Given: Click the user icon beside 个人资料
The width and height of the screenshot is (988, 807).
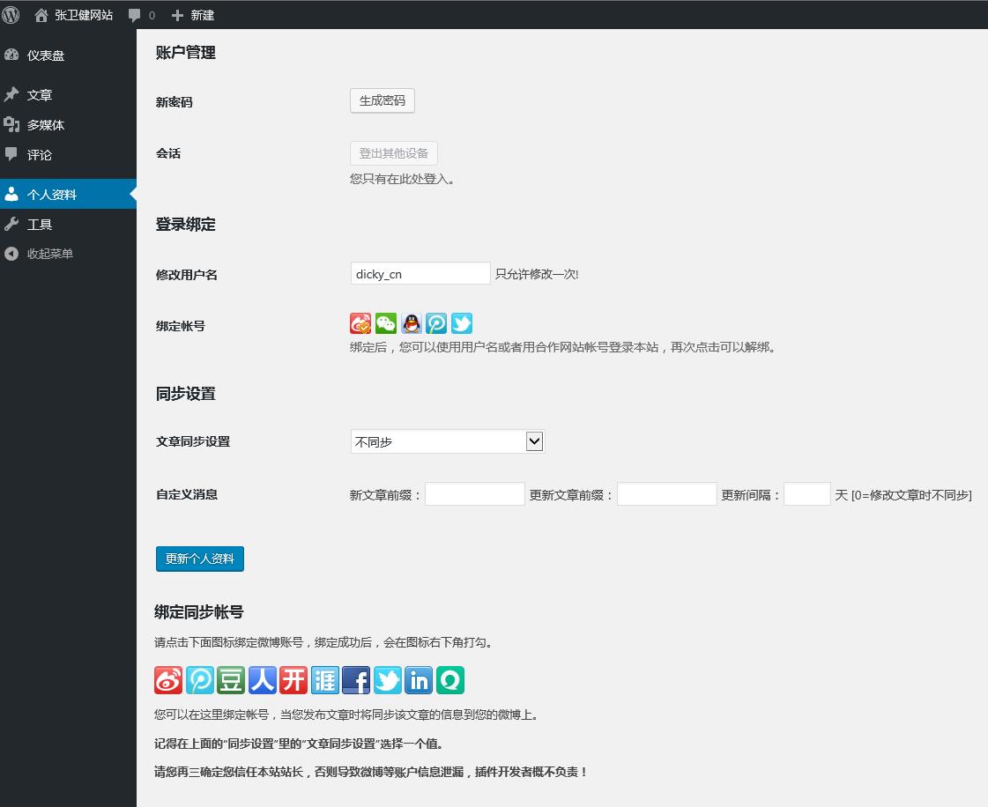Looking at the screenshot, I should pos(11,194).
